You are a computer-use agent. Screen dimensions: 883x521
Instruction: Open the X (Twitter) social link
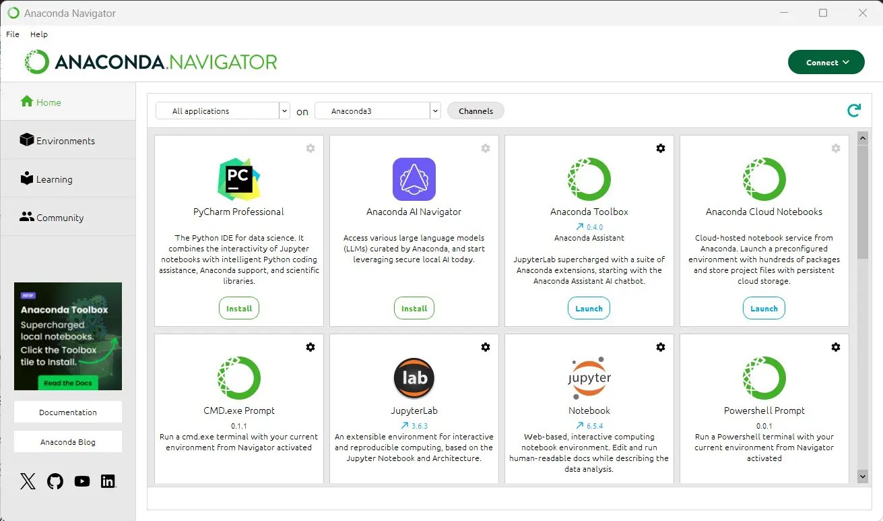click(x=28, y=481)
